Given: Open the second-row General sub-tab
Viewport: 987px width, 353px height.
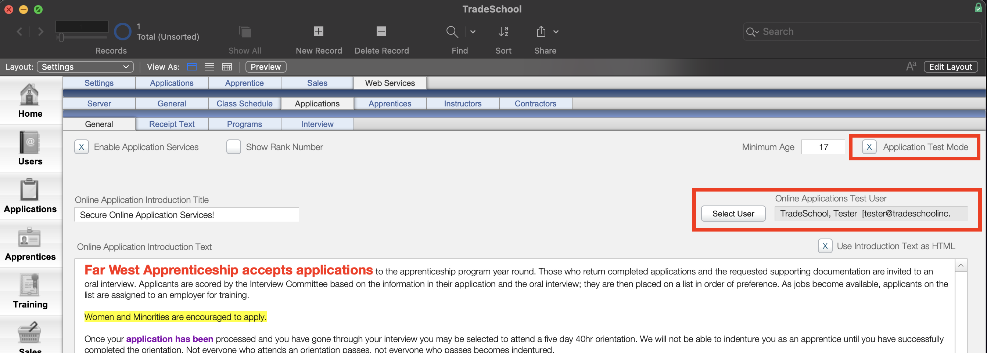Looking at the screenshot, I should (172, 103).
